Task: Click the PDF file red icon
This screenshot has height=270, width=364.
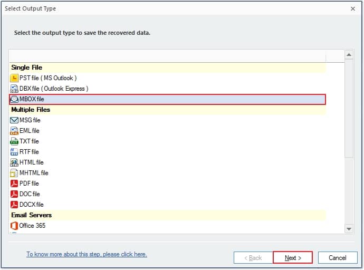Action: tap(14, 184)
